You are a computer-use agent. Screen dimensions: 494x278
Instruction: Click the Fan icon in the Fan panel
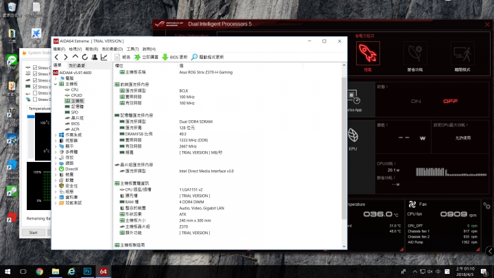point(412,205)
